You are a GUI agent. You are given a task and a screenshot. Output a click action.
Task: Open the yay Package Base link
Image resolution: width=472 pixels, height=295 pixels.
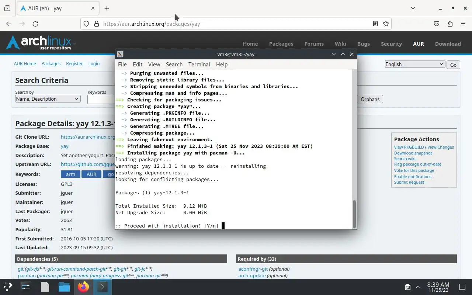click(65, 146)
